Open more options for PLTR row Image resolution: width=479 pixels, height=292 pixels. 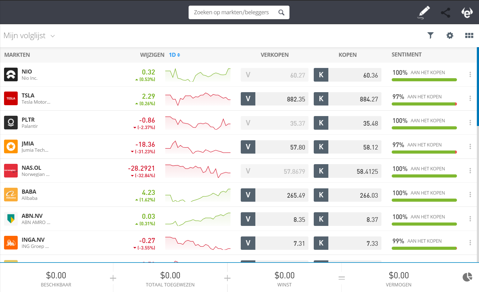[x=470, y=123]
